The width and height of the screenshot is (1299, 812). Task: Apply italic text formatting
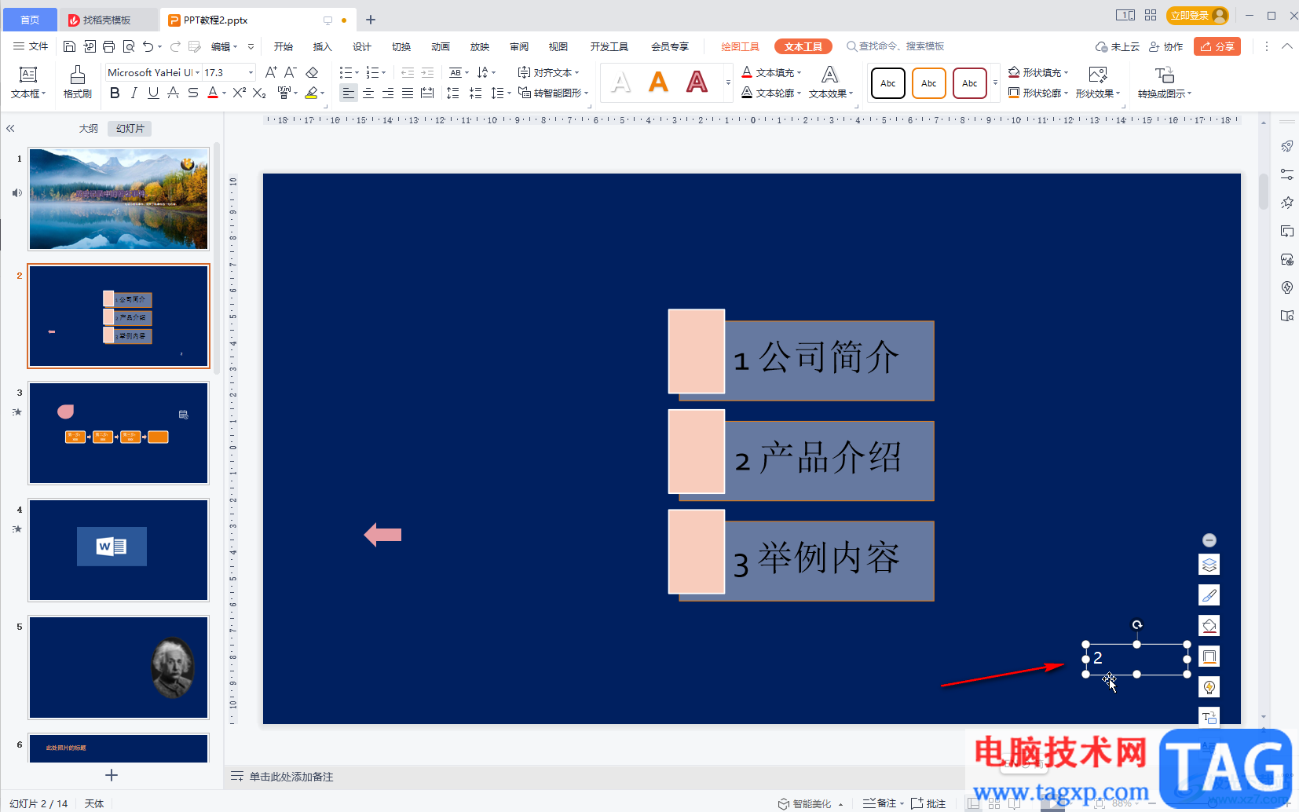click(134, 93)
